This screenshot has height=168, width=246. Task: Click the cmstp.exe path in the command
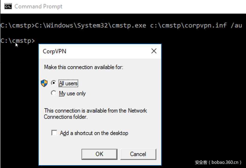pos(91,25)
